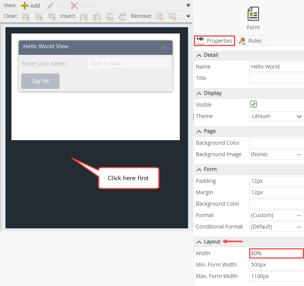Click the empty Title field

[277, 78]
